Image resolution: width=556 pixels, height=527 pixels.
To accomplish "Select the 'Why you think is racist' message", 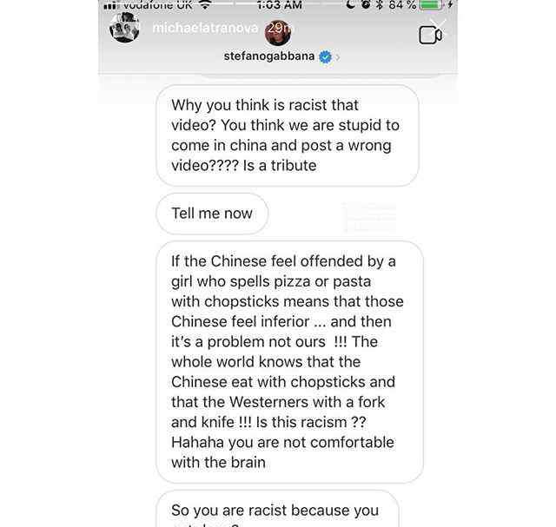I will coord(288,135).
